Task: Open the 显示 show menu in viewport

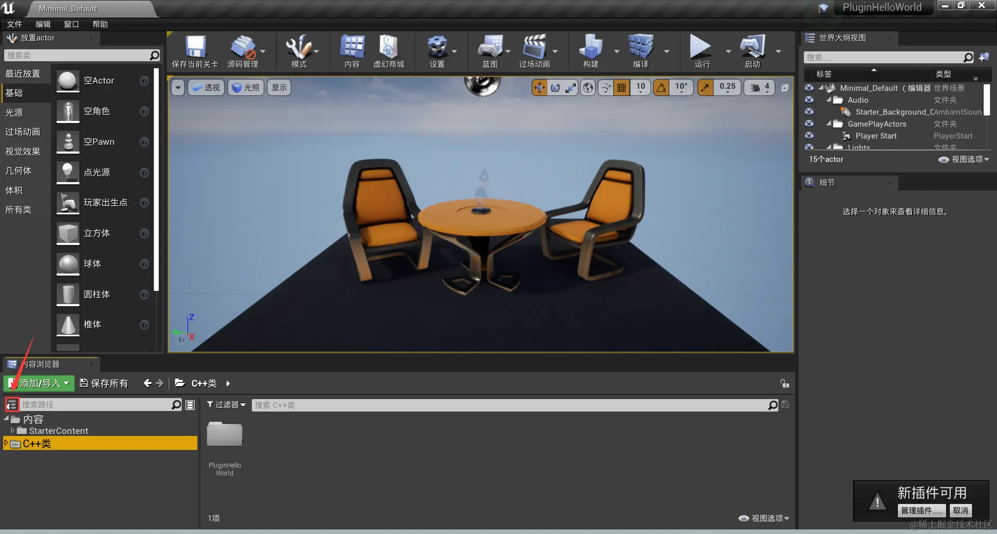Action: click(279, 88)
